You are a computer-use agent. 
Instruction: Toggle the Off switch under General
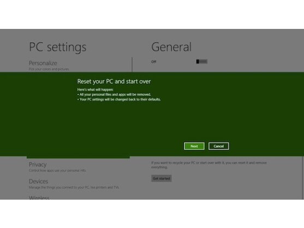201,62
